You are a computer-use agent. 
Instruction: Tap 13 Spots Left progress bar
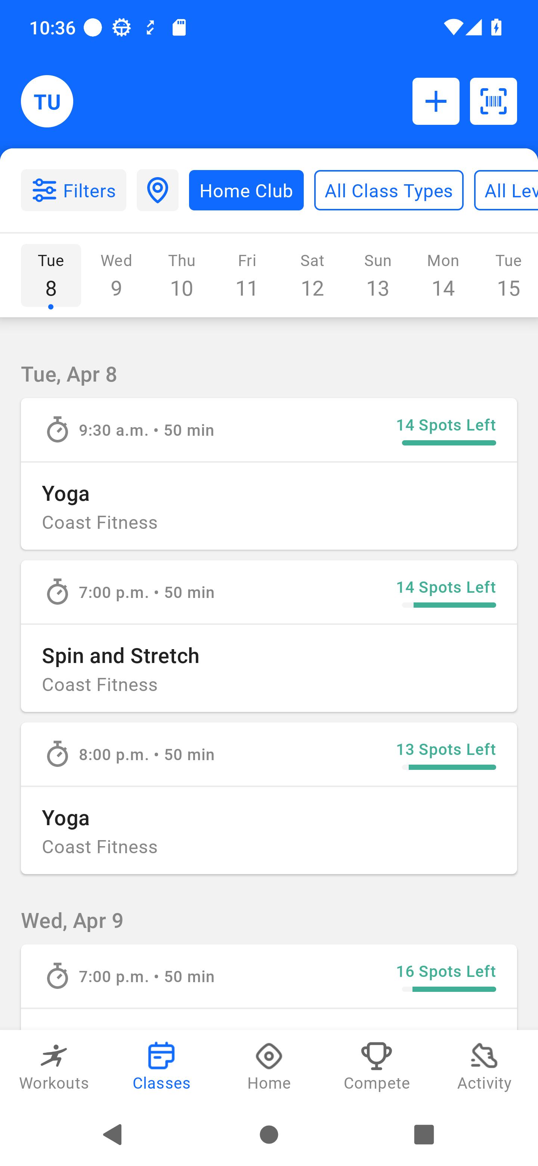449,767
